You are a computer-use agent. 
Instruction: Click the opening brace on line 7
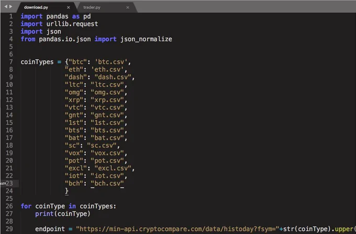click(67, 62)
